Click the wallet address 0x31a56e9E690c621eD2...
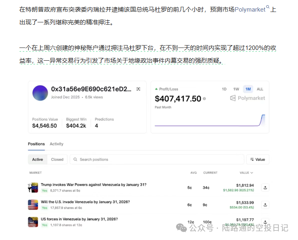The width and height of the screenshot is (298, 240). (91, 89)
